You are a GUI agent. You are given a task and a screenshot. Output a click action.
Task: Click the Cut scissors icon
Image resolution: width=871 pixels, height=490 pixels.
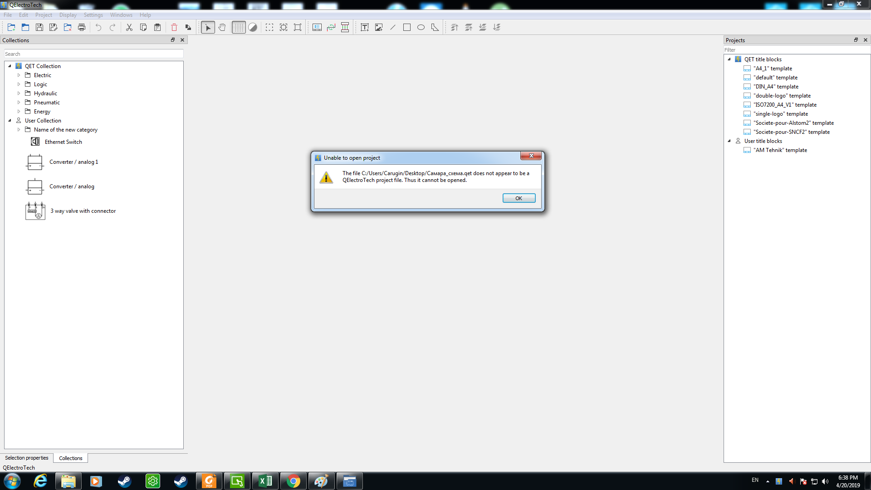point(129,27)
